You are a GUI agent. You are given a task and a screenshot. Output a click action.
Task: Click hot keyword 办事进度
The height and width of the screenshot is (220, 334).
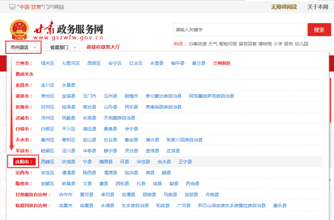[197, 44]
